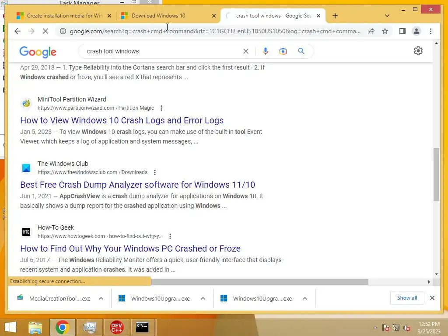Open the taskbar clock and date

coord(429,327)
